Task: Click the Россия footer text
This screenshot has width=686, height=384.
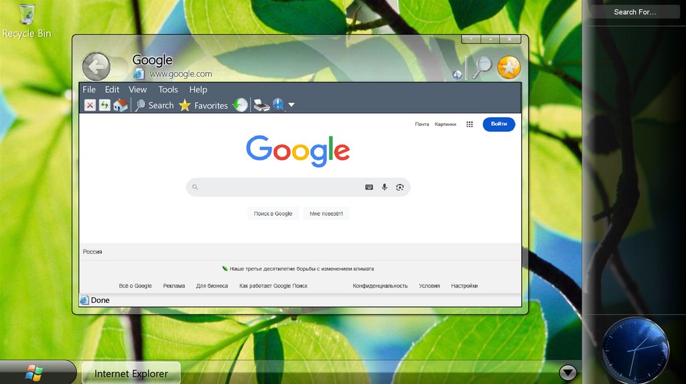Action: (x=92, y=252)
